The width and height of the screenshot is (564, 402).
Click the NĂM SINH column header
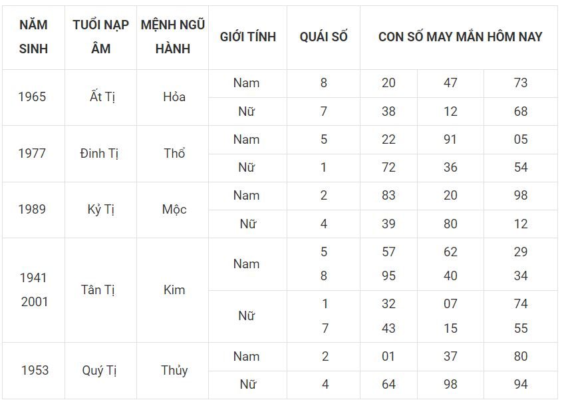[x=33, y=37]
